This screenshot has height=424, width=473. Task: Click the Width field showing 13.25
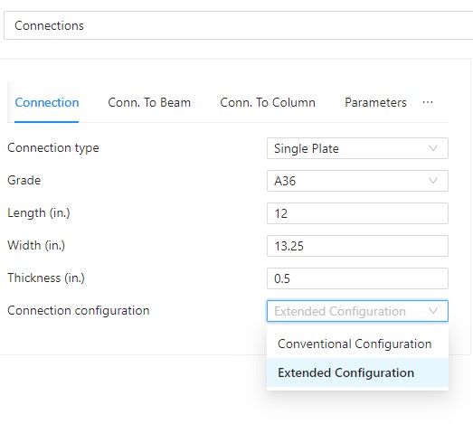[357, 246]
